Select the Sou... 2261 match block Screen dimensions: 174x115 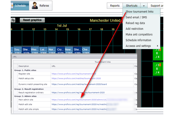(18, 50)
